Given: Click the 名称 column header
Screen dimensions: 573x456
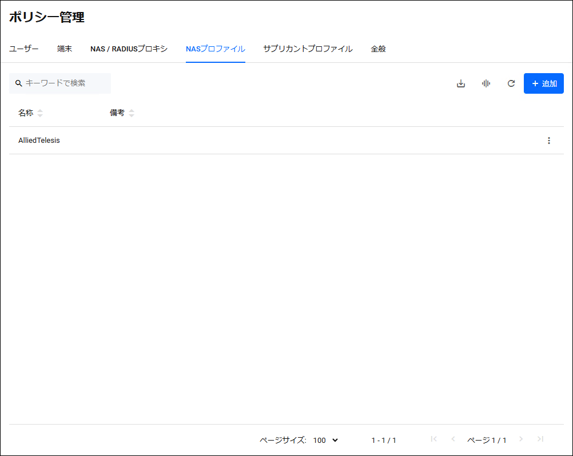Looking at the screenshot, I should point(26,113).
